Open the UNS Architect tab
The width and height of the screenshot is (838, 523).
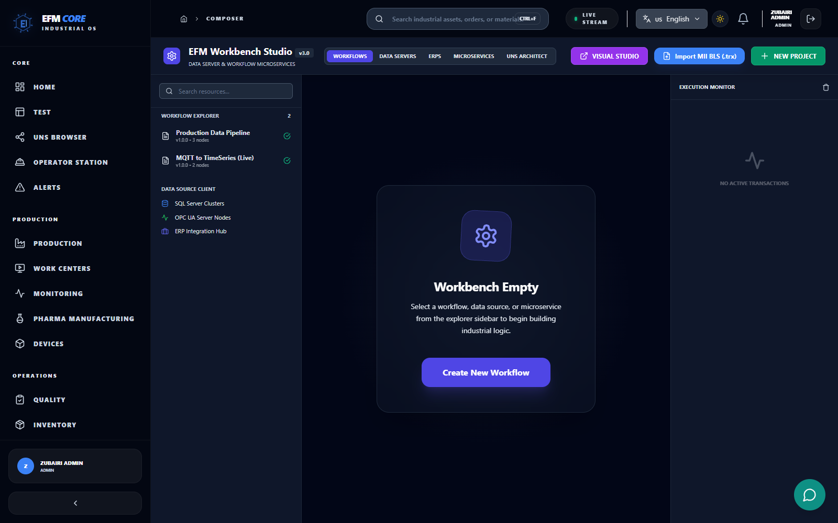coord(527,56)
